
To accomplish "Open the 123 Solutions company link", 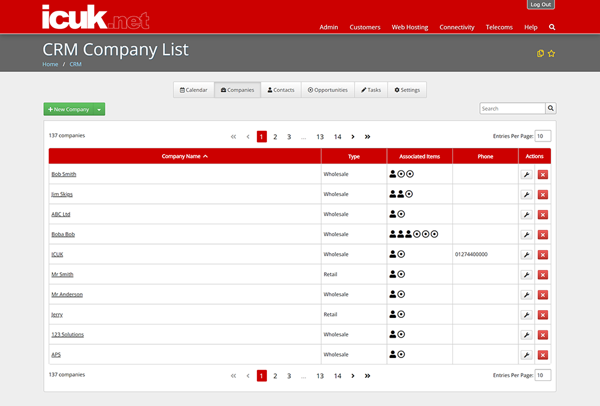I will click(x=67, y=334).
